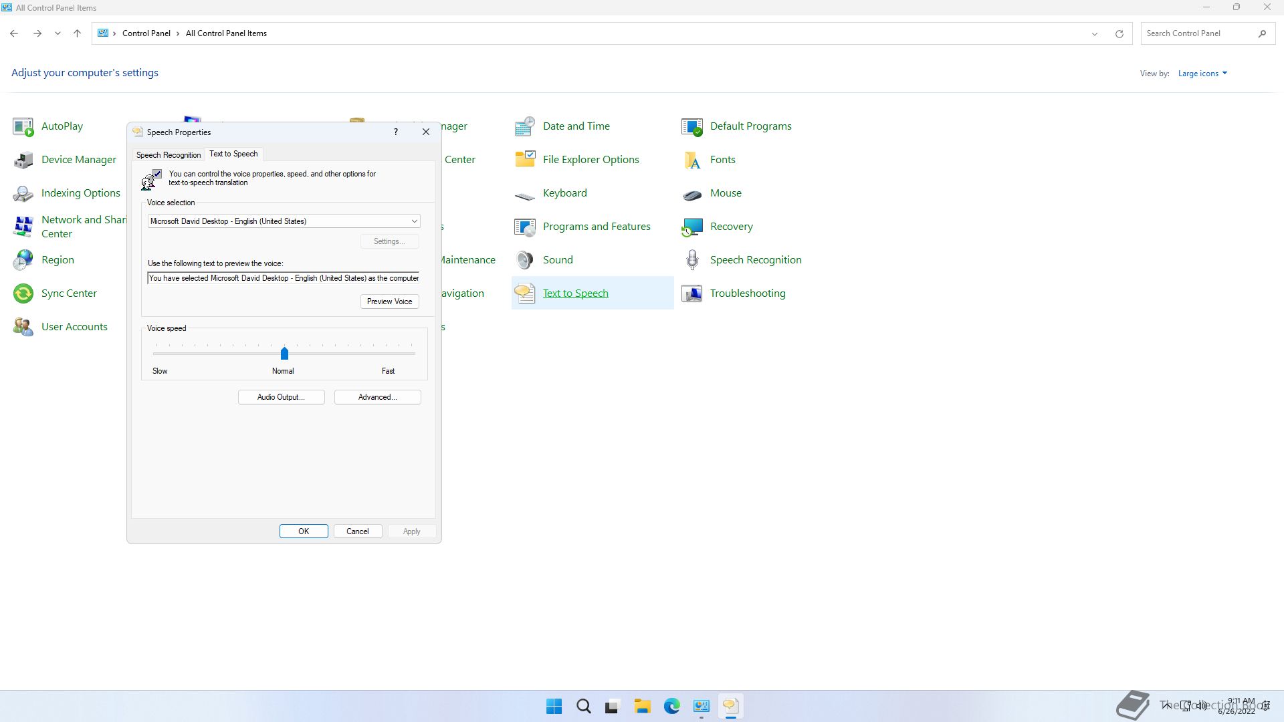Confirm the dialog with OK
This screenshot has width=1284, height=722.
(304, 531)
